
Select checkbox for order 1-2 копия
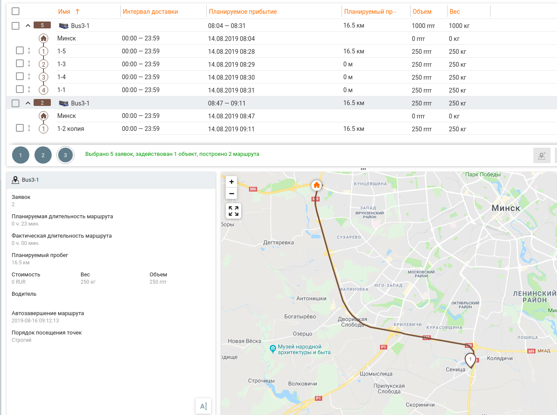pyautogui.click(x=20, y=128)
